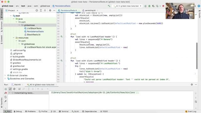Hide the Run tool window
201x113 pixels.
pyautogui.click(x=196, y=84)
